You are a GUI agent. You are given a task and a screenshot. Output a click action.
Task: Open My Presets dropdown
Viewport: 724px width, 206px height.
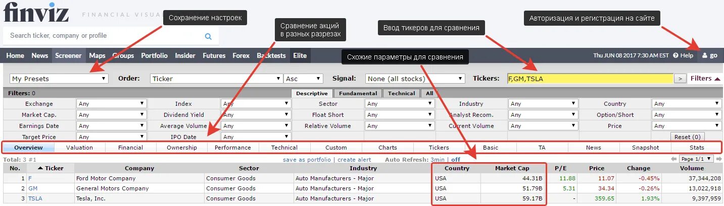(59, 79)
